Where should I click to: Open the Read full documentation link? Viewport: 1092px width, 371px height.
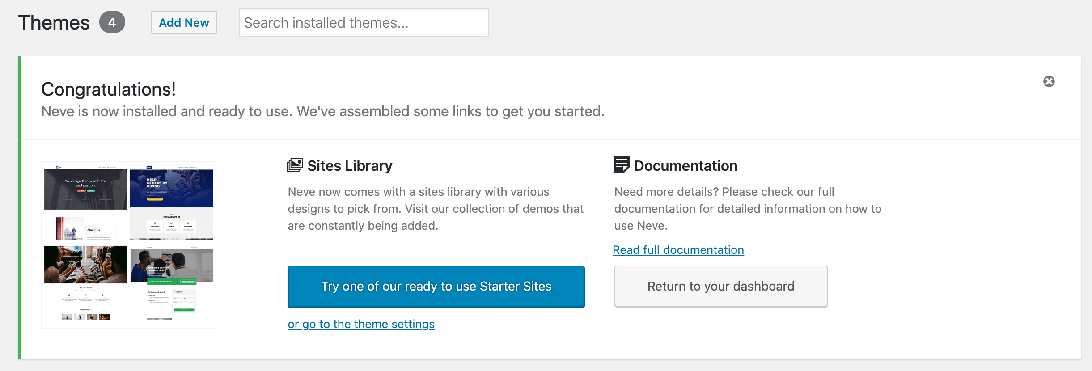point(678,250)
